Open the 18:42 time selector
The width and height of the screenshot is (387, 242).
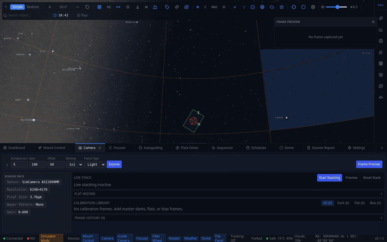61,15
